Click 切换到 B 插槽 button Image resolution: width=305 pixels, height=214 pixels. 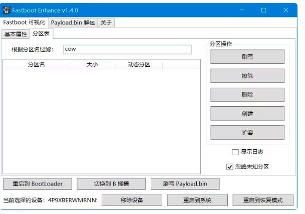click(111, 184)
